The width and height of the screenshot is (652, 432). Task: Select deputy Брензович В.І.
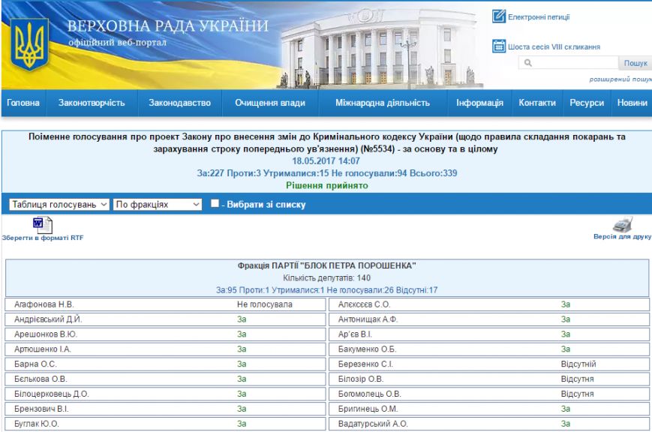click(41, 409)
